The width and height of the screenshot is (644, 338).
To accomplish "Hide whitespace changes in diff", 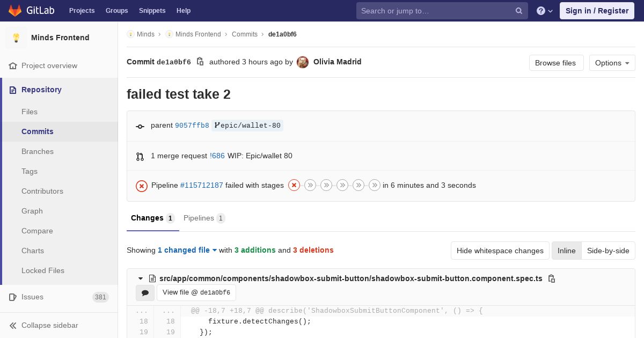I will point(500,251).
